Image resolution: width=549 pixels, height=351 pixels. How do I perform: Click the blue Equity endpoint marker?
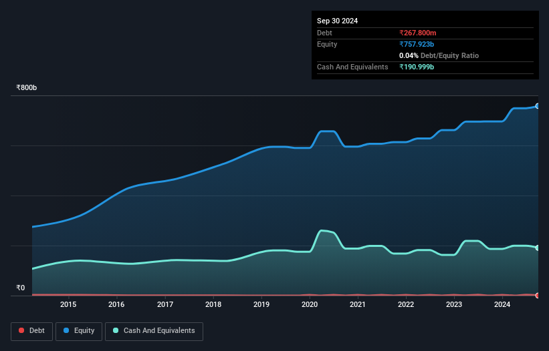click(x=538, y=106)
